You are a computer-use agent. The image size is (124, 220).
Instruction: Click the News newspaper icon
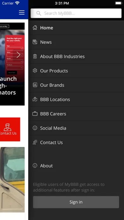pyautogui.click(x=35, y=42)
